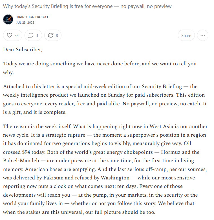Click the sentence "The reason is the week itself"
Image resolution: width=214 pixels, height=220 pixels.
[x=37, y=126]
